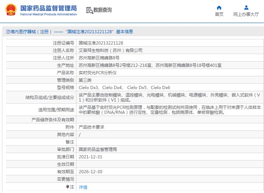Click the 附件 label
This screenshot has height=193, width=264.
pyautogui.click(x=70, y=127)
